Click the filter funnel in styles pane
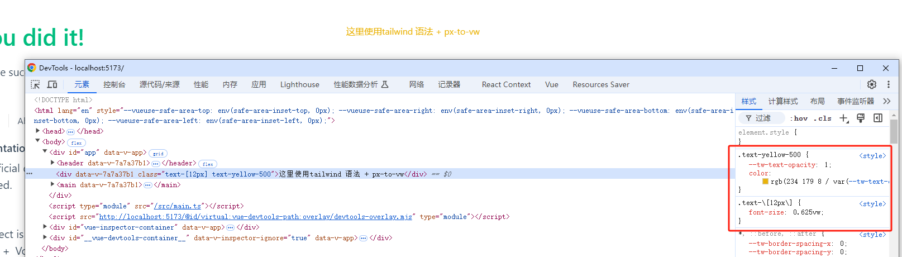 point(748,118)
